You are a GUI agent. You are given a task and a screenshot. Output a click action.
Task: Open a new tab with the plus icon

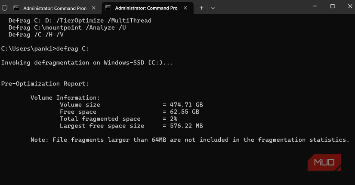tap(201, 8)
